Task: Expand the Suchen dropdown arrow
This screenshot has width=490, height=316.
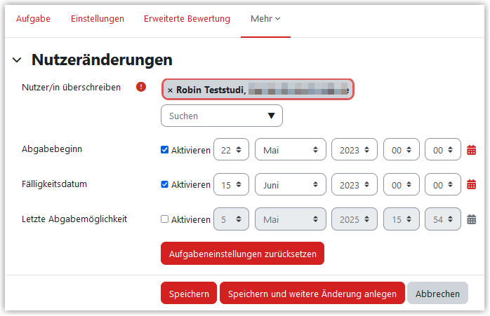Action: click(271, 116)
